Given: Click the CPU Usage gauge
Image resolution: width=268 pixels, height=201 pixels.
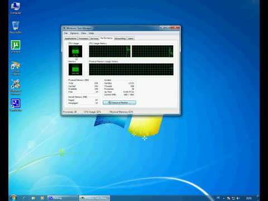Looking at the screenshot, I should 75,51.
